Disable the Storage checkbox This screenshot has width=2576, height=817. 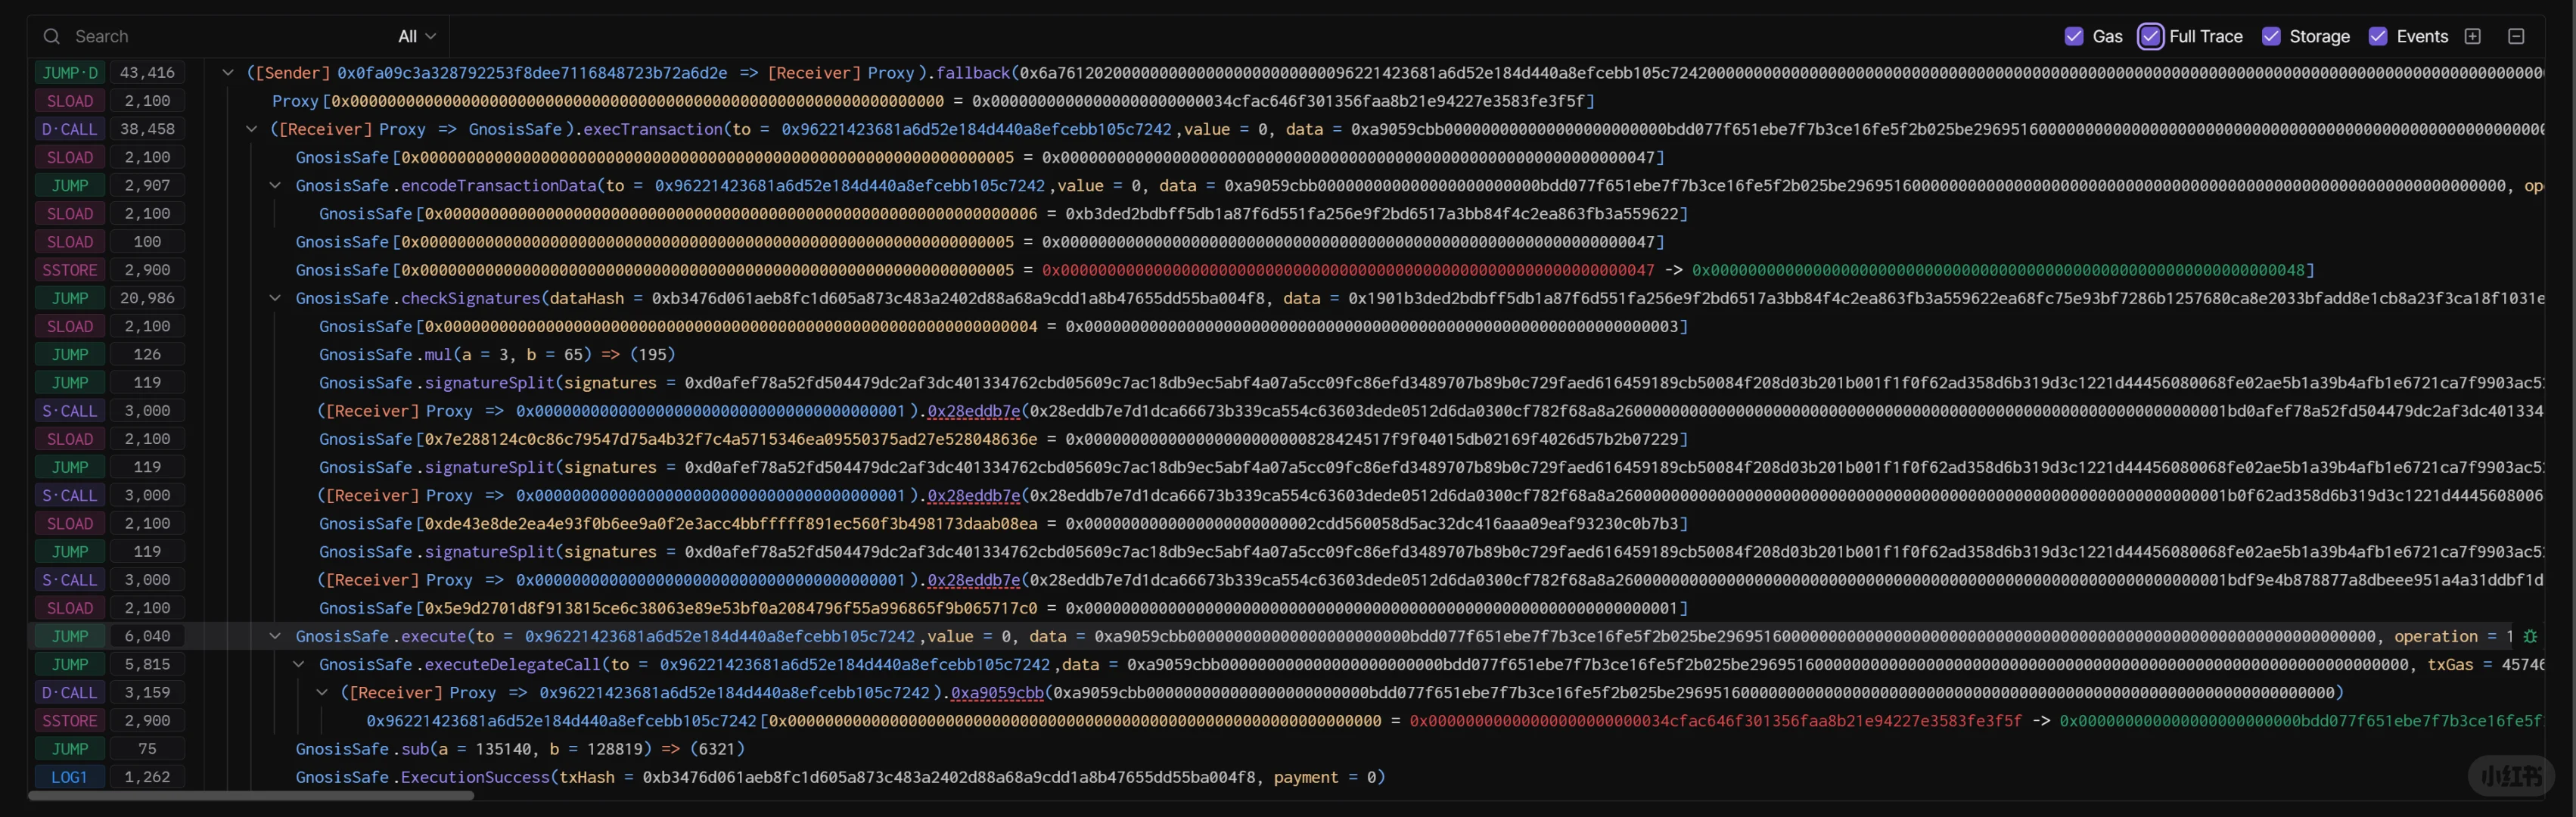pyautogui.click(x=2271, y=37)
